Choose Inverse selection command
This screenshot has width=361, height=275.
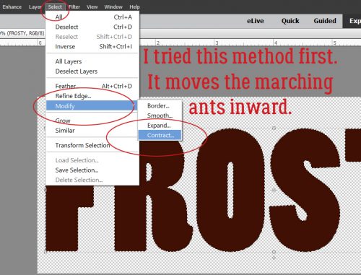click(92, 47)
